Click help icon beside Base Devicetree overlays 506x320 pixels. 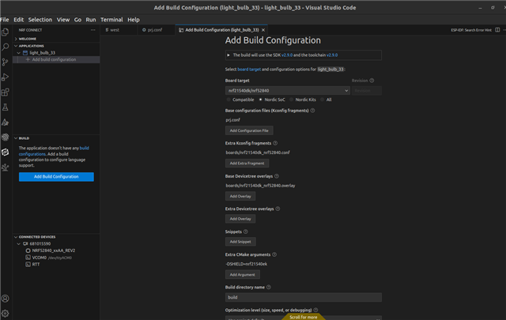(277, 176)
